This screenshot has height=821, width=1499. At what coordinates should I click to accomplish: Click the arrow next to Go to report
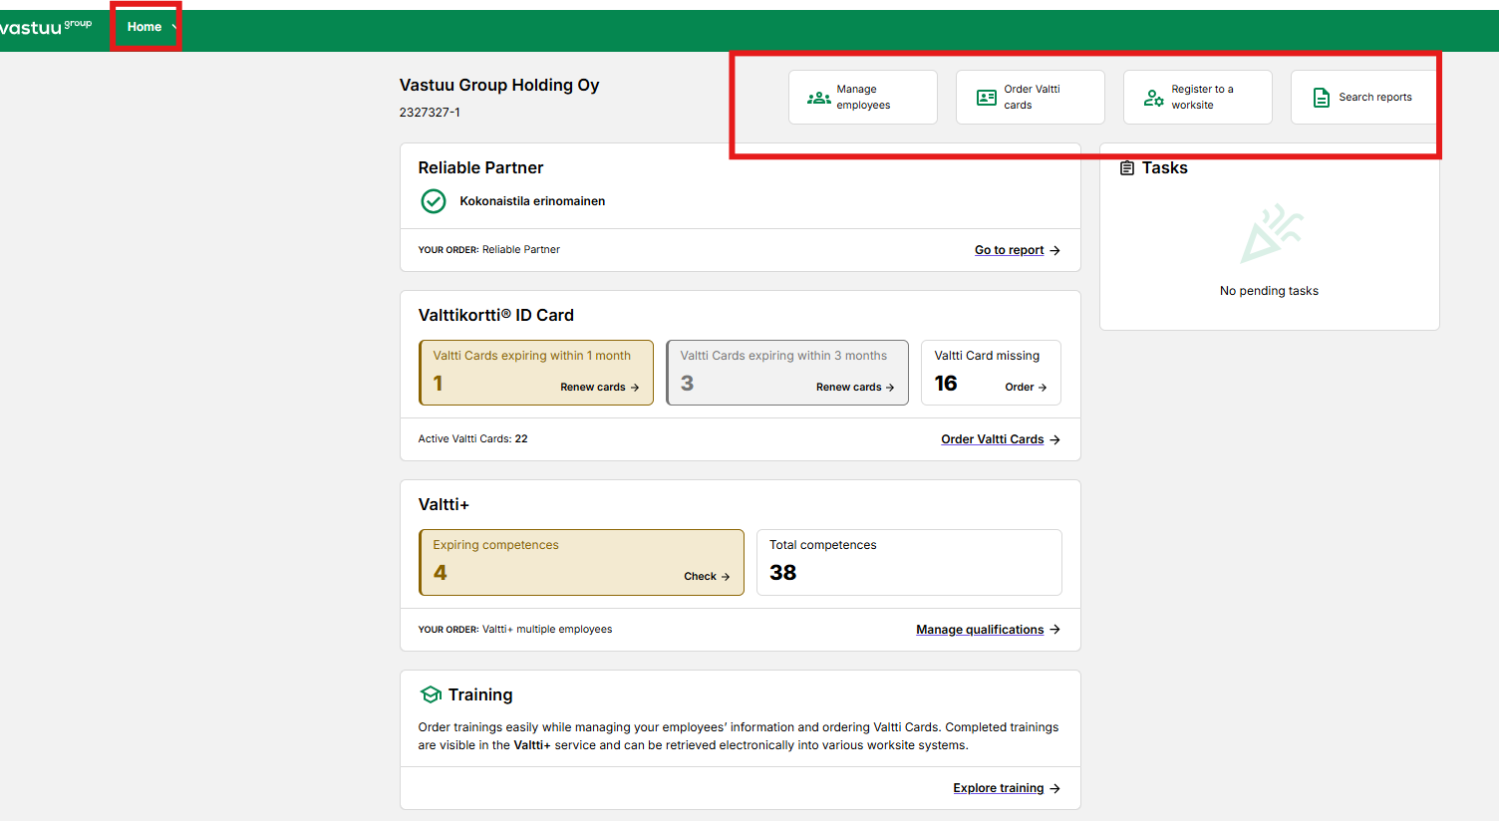1054,250
